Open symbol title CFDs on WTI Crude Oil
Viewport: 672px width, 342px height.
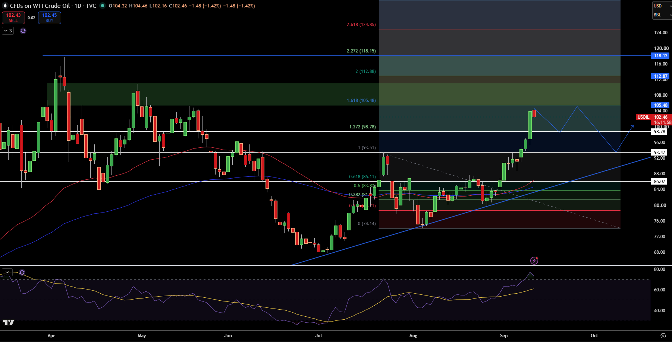[x=53, y=6]
